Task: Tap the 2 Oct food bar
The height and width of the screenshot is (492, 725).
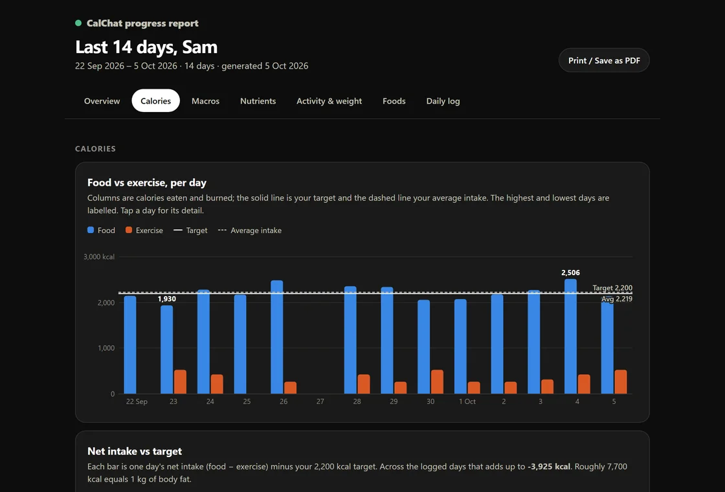Action: [x=497, y=344]
